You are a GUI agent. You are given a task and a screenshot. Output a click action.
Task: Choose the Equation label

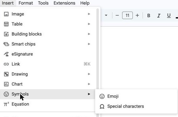coord(20,104)
